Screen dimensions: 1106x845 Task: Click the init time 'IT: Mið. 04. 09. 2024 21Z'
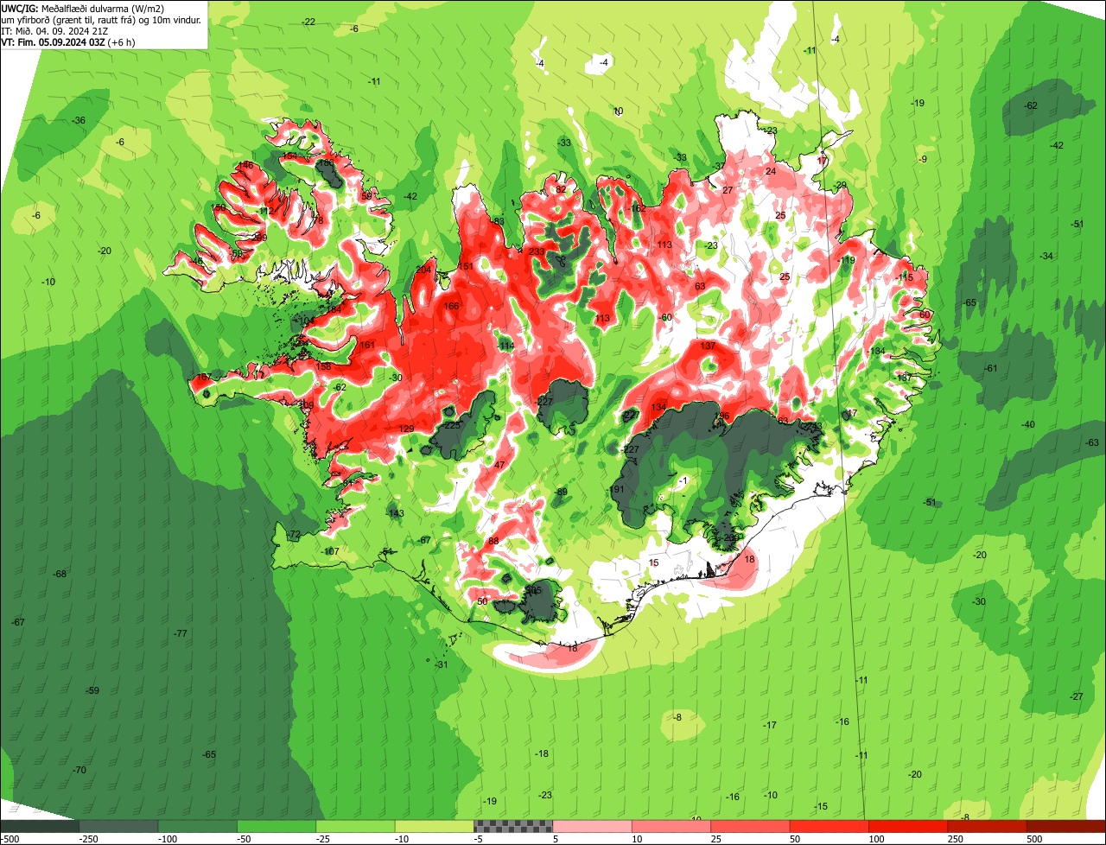tap(56, 30)
